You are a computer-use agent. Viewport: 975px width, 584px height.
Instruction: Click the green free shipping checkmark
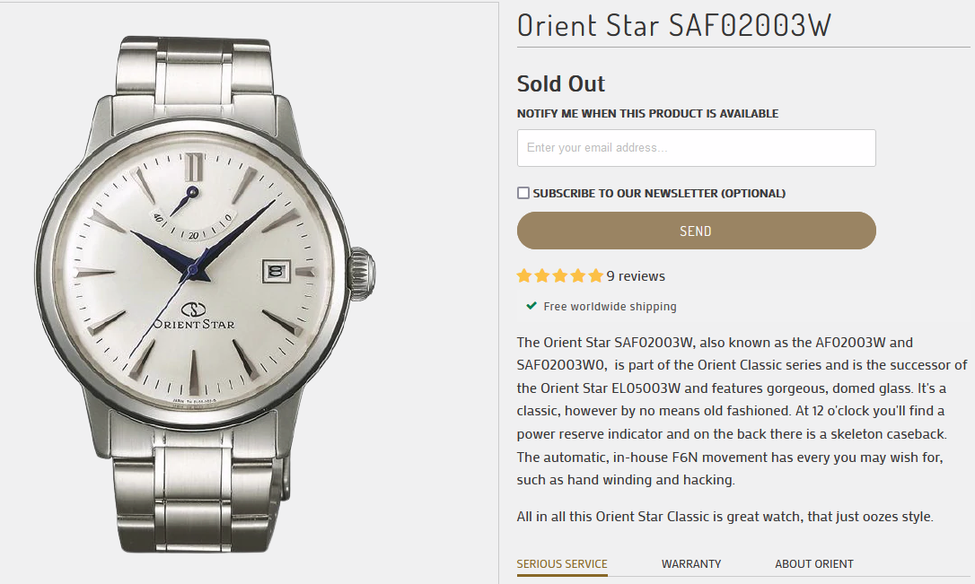point(531,306)
